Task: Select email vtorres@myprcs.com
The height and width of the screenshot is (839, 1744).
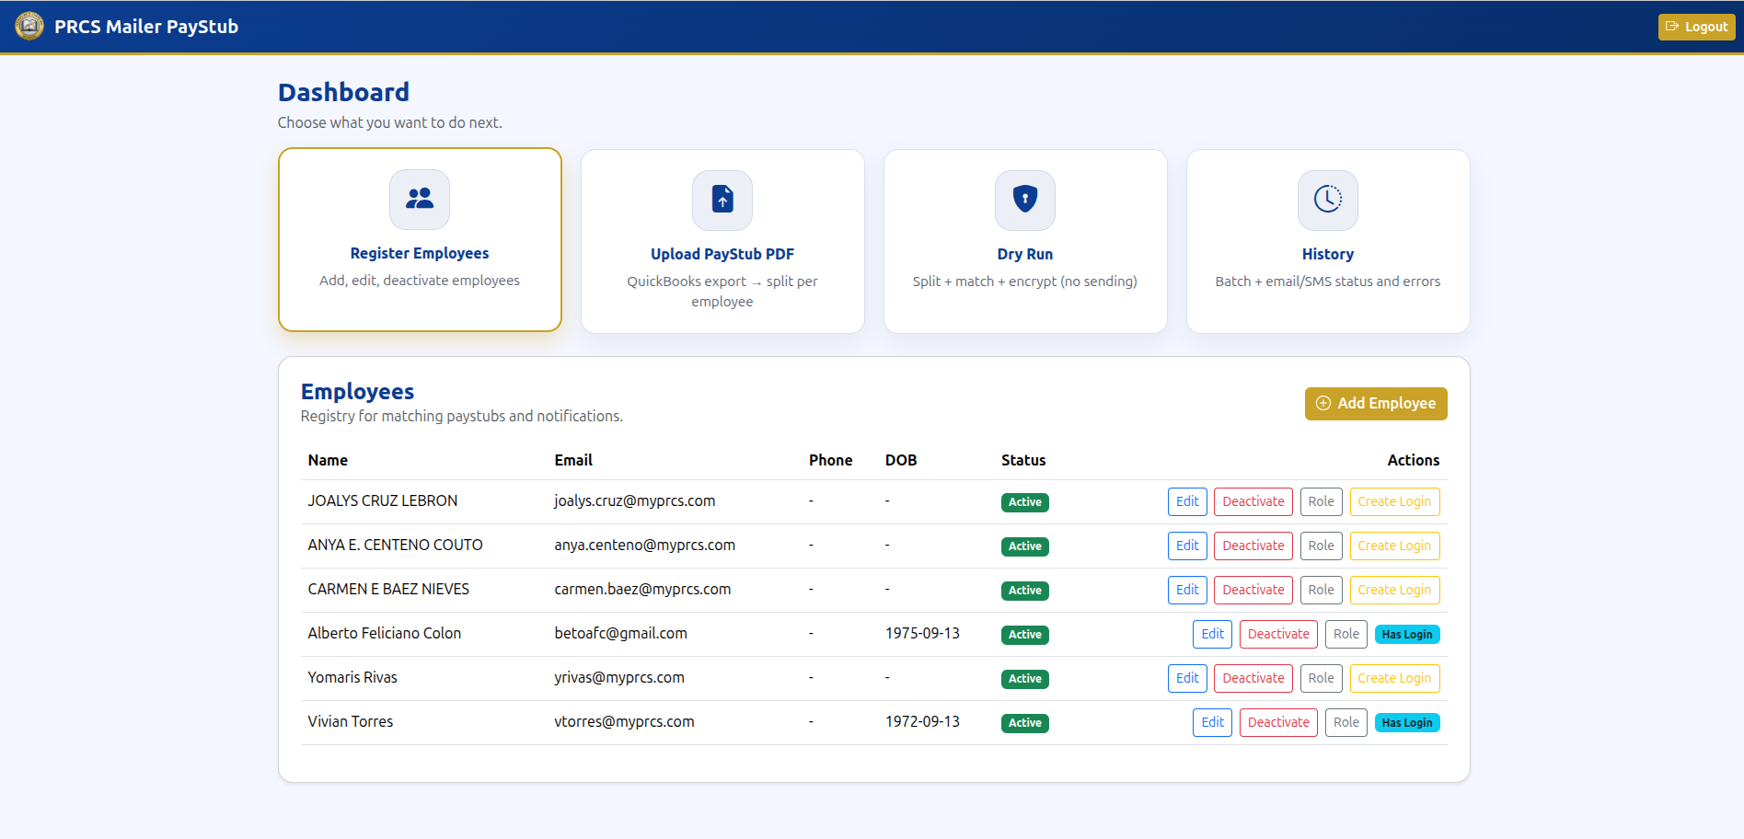Action: tap(624, 721)
